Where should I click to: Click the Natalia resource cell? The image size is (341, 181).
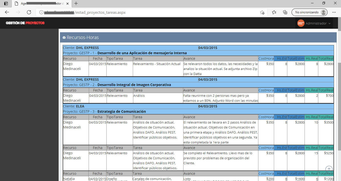(x=76, y=178)
